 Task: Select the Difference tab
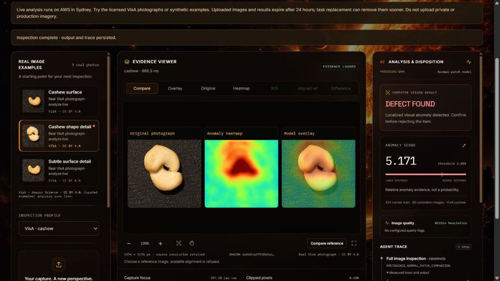(x=341, y=89)
